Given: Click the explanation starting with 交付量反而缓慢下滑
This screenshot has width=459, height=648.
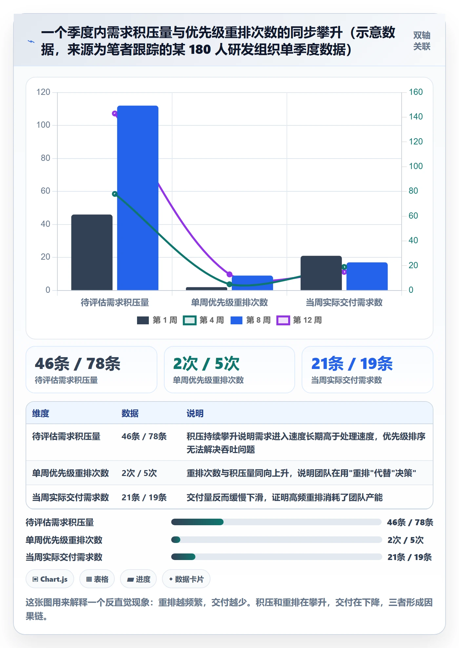Looking at the screenshot, I should (x=285, y=497).
